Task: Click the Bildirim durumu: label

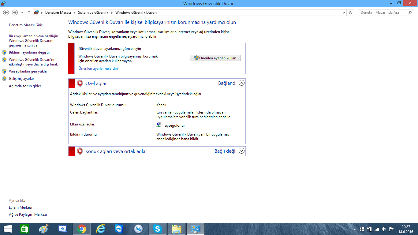Action: pyautogui.click(x=84, y=134)
